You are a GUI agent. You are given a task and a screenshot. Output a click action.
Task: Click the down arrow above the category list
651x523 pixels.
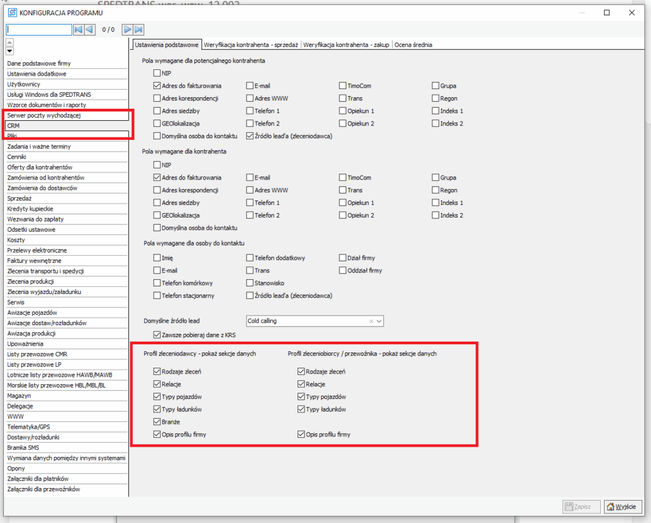tap(10, 51)
